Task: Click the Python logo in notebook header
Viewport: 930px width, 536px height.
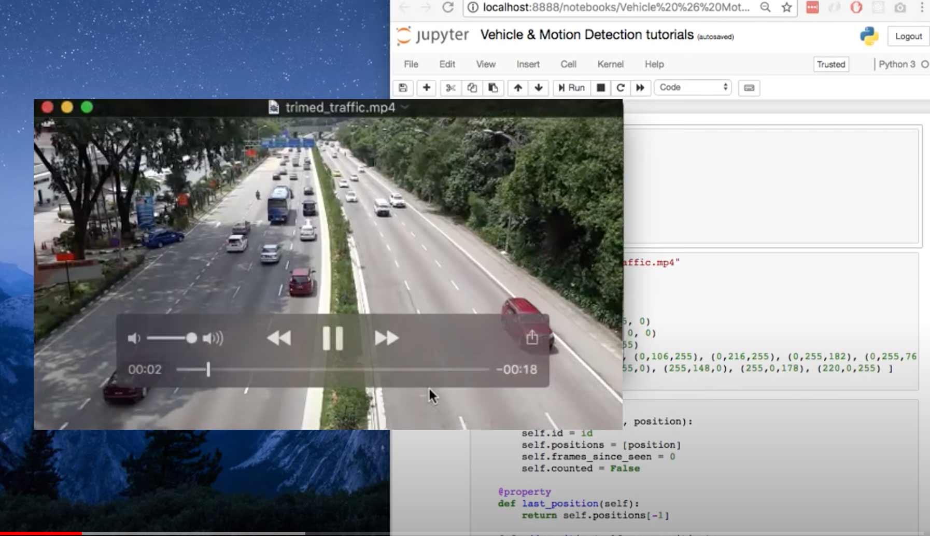Action: coord(869,36)
